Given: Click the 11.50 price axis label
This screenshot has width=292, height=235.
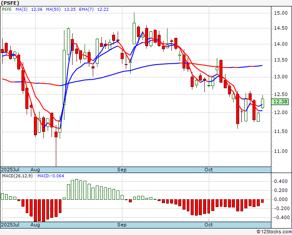Looking at the screenshot, I should click(281, 131).
